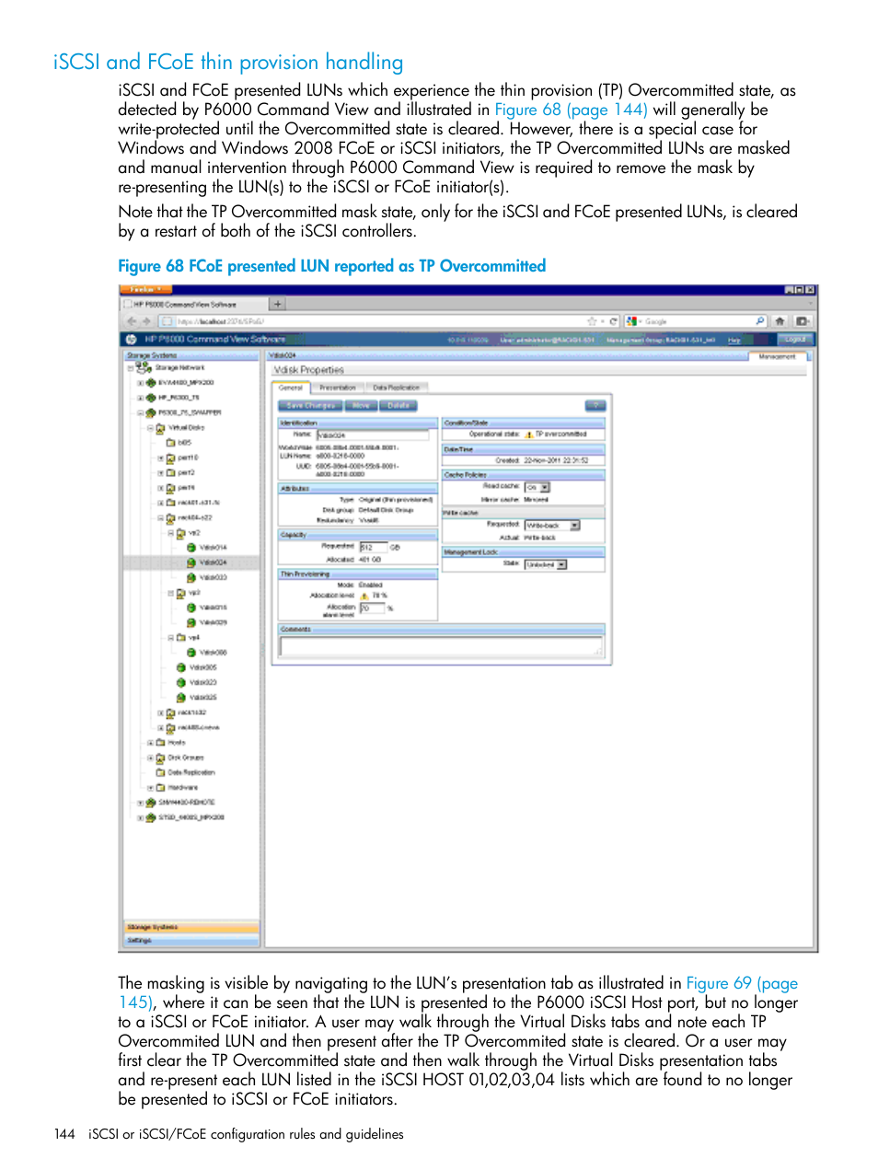Collapse the vg3 folder
Screen dimensions: 878x1170
pyautogui.click(x=170, y=593)
